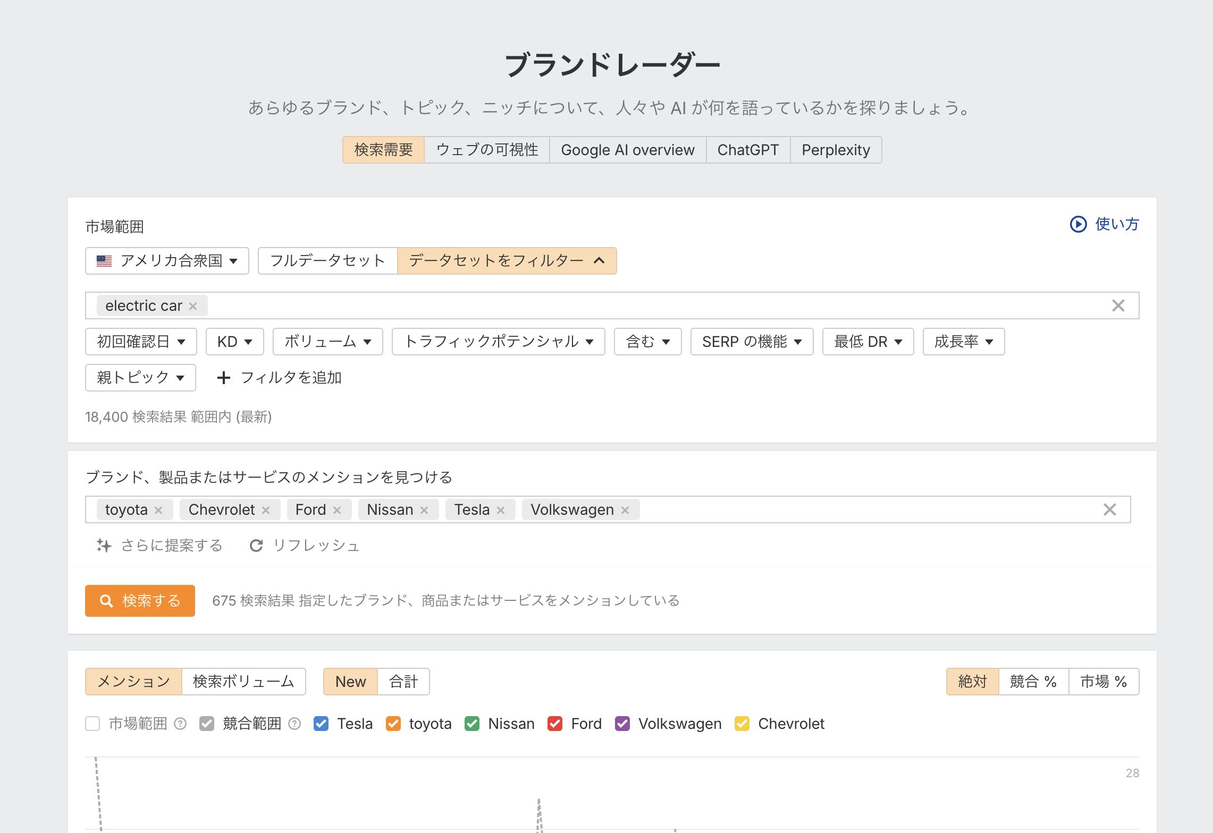
Task: Remove the Ford brand tag
Action: pos(337,510)
